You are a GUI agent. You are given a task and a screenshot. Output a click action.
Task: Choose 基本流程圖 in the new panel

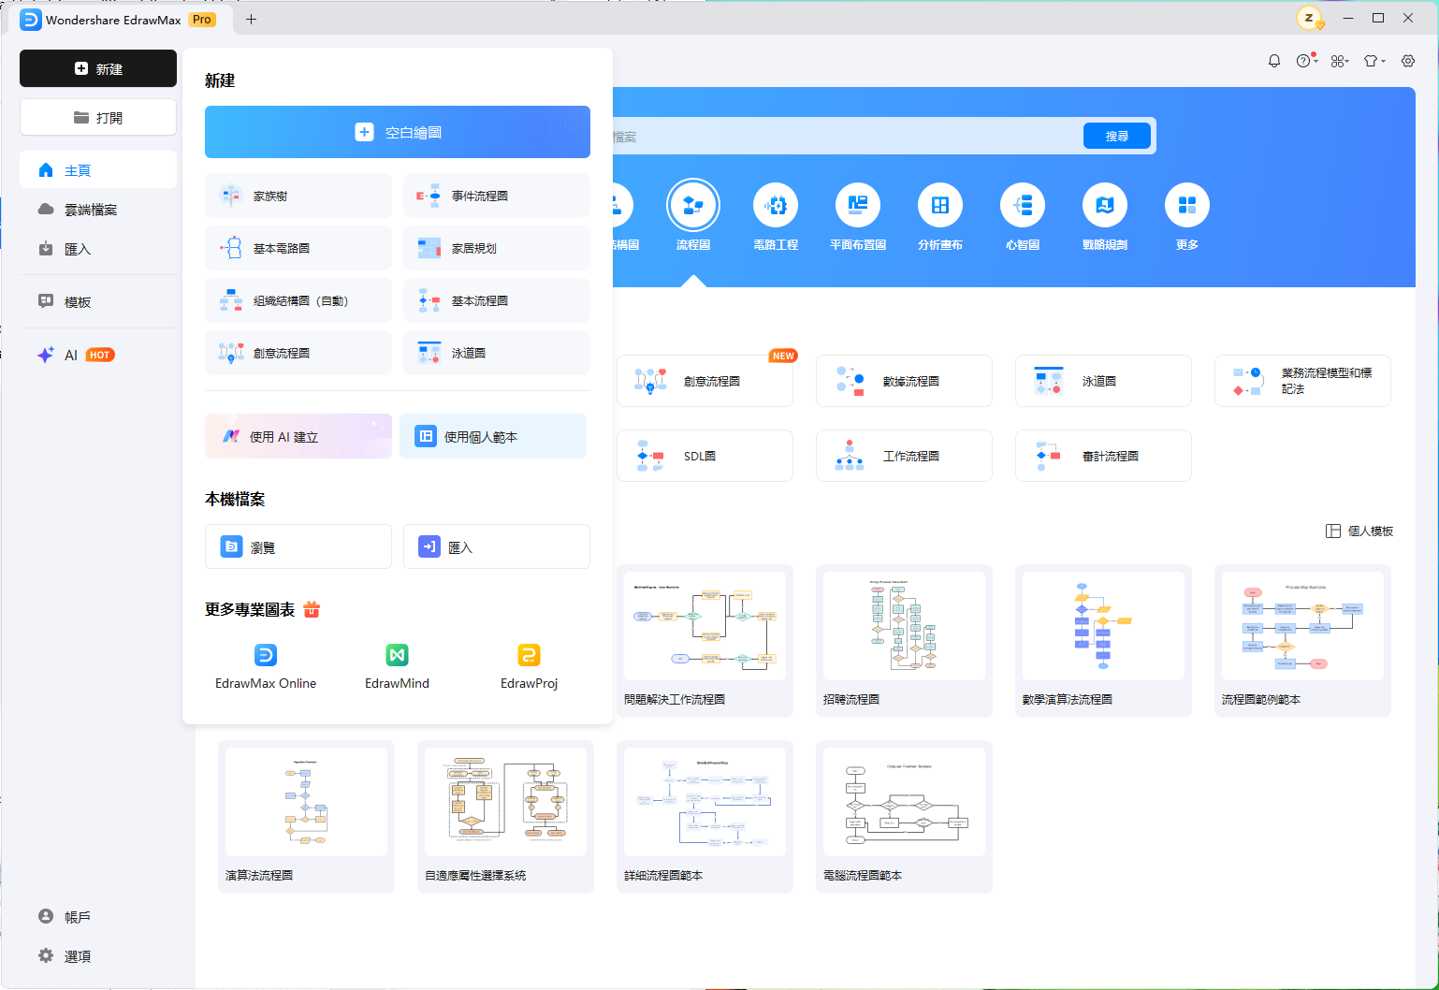click(497, 300)
